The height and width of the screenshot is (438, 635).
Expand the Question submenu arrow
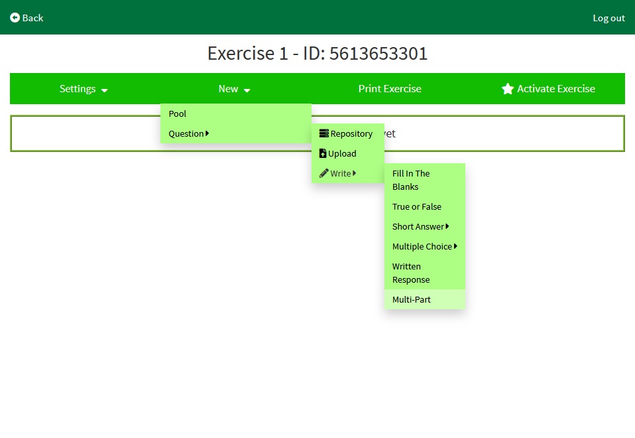tap(207, 133)
